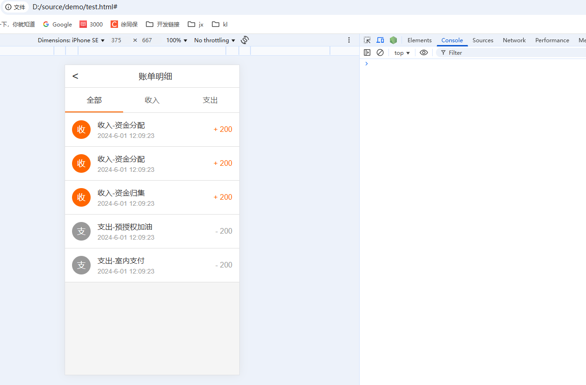586x385 pixels.
Task: Open the Console panel tab
Action: tap(452, 40)
